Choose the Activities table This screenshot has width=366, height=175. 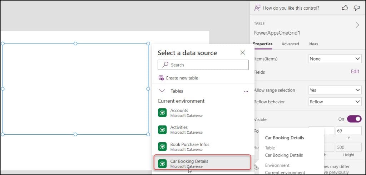click(203, 130)
